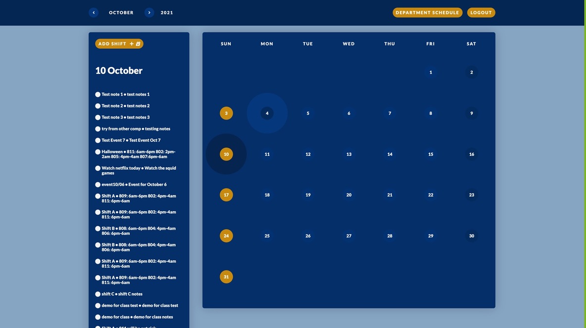Go to previous month arrow

coord(94,13)
